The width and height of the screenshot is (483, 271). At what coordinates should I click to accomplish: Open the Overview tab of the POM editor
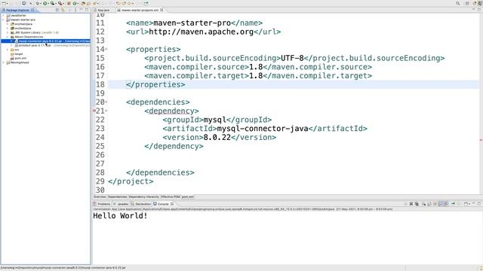coord(100,197)
